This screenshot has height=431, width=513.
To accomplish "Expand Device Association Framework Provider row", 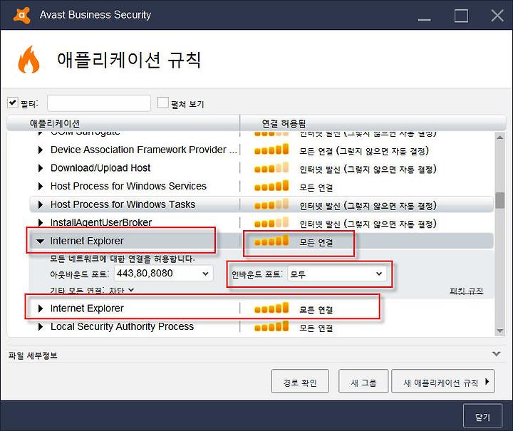I will [40, 150].
